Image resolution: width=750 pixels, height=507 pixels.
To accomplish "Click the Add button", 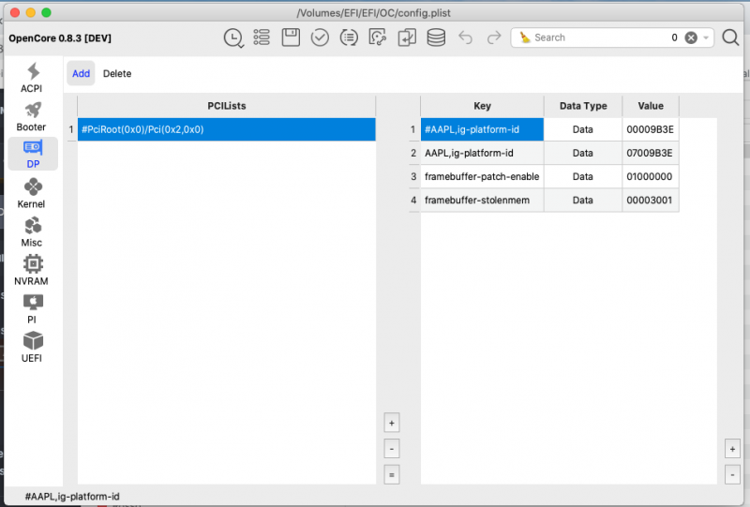I will pyautogui.click(x=82, y=73).
